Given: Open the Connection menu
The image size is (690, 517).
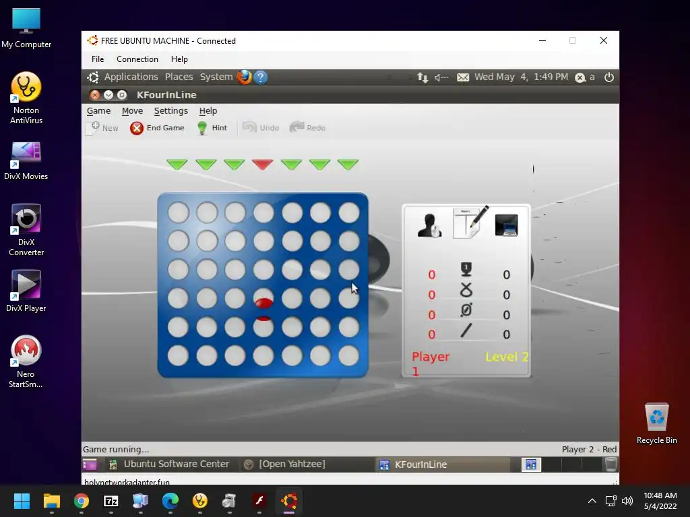Looking at the screenshot, I should (137, 59).
